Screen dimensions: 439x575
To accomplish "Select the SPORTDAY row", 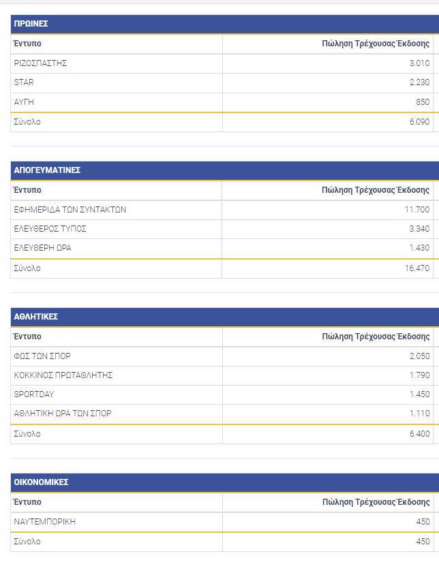I will coord(34,394).
